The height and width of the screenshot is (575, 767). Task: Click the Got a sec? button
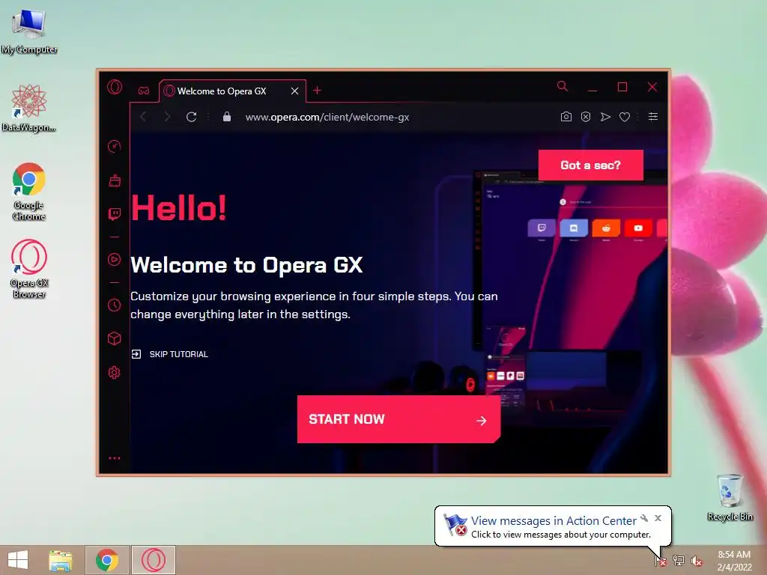pos(590,165)
